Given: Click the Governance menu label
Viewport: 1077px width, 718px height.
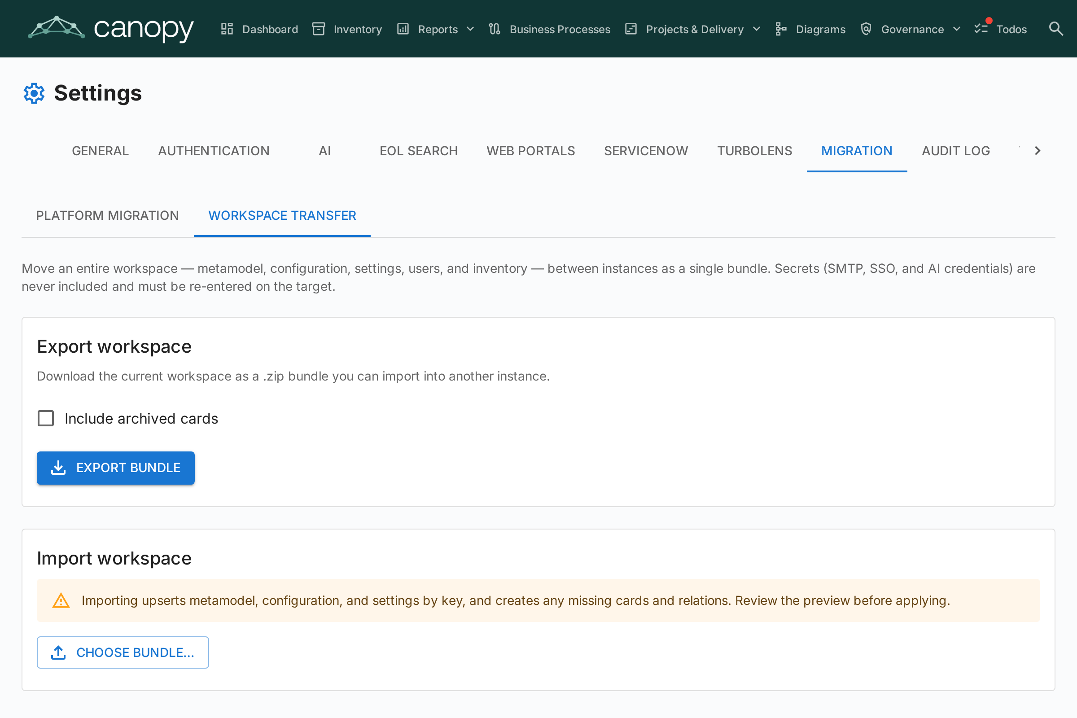Looking at the screenshot, I should coord(912,29).
